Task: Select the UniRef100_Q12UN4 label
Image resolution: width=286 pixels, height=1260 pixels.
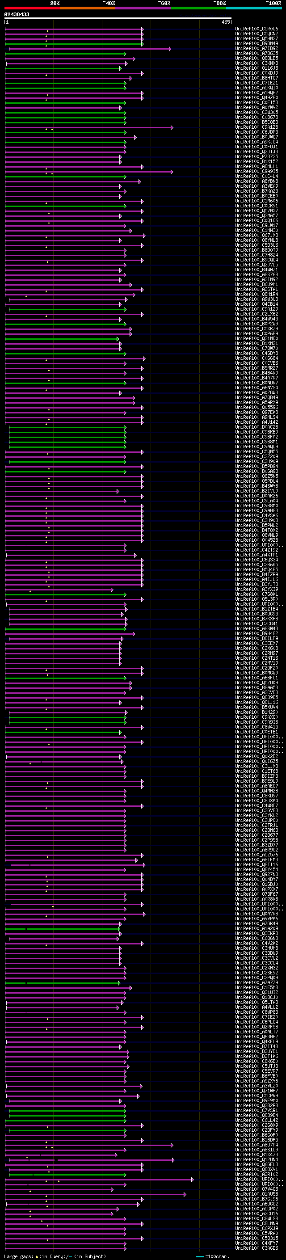Action: [257, 1160]
